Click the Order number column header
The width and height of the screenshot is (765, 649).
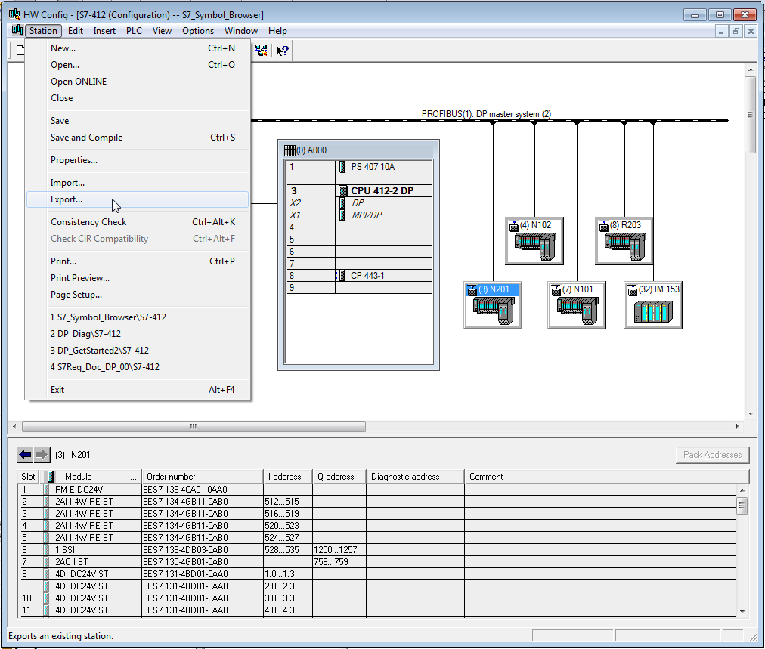pyautogui.click(x=171, y=477)
